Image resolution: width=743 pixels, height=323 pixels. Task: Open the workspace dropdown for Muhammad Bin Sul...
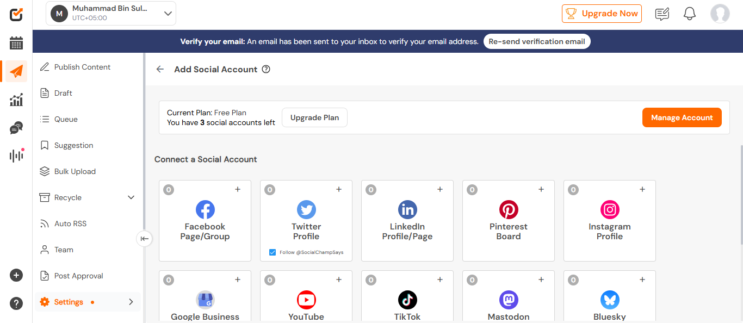click(x=168, y=14)
